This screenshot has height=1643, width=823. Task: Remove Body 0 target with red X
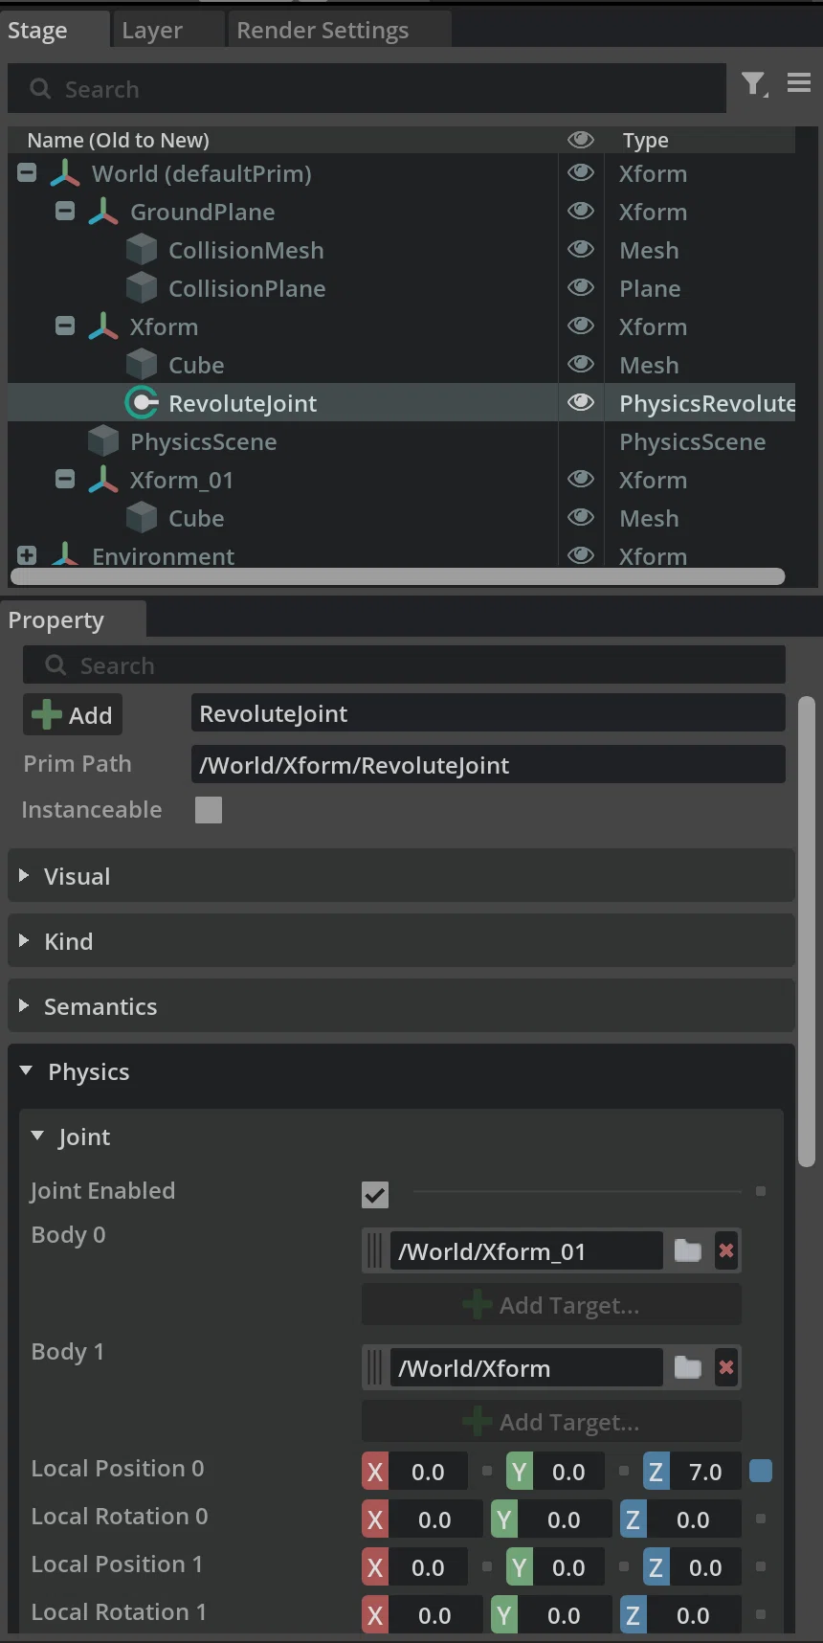(726, 1250)
